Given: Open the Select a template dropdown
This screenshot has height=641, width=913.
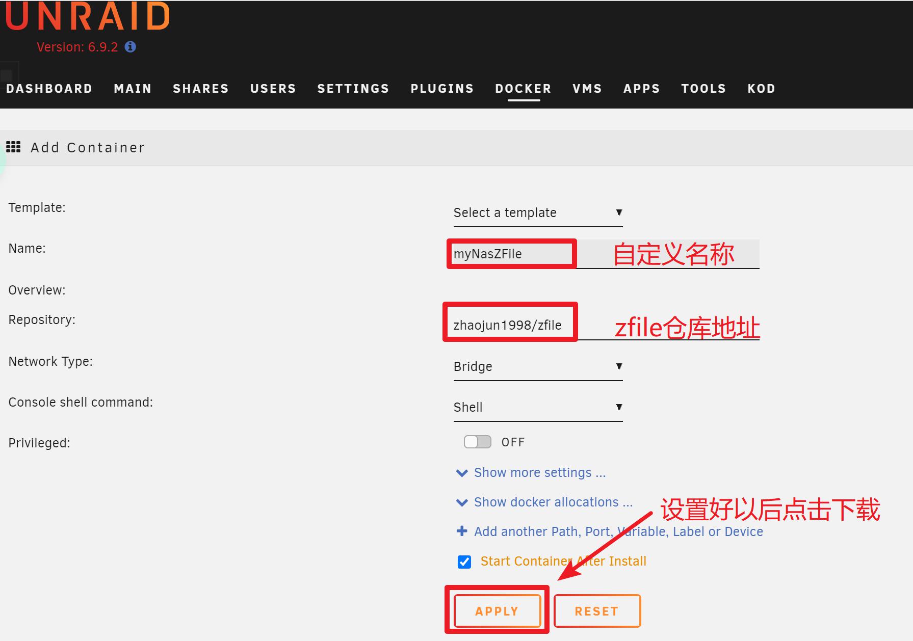Looking at the screenshot, I should 538,213.
